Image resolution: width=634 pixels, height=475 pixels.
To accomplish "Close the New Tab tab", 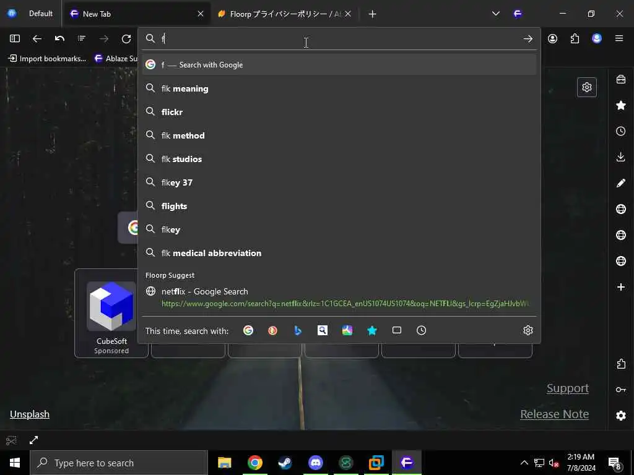I will pyautogui.click(x=201, y=14).
